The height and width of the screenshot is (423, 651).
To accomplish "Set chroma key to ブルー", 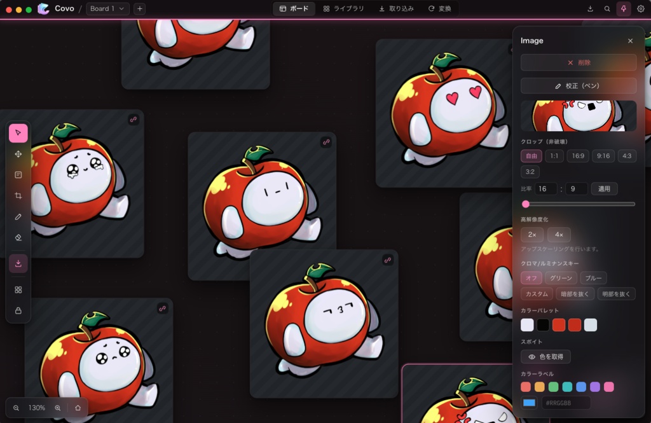I will pos(593,278).
